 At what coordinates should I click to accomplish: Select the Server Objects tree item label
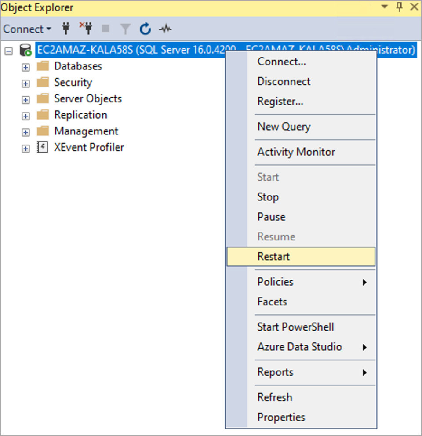[x=88, y=99]
